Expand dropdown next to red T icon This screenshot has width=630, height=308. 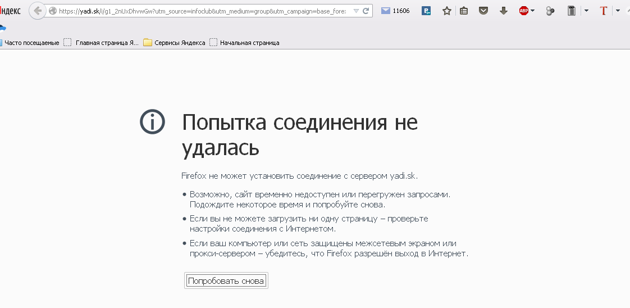coord(618,11)
